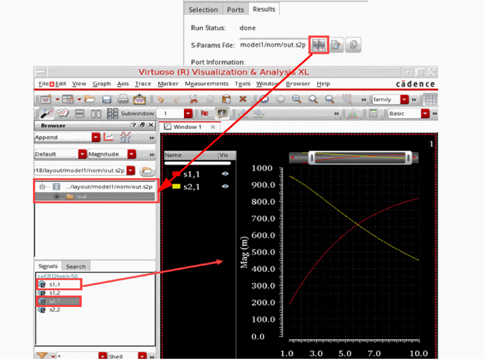Click the red color swatch of s1,1
484x359 pixels.
[x=176, y=174]
